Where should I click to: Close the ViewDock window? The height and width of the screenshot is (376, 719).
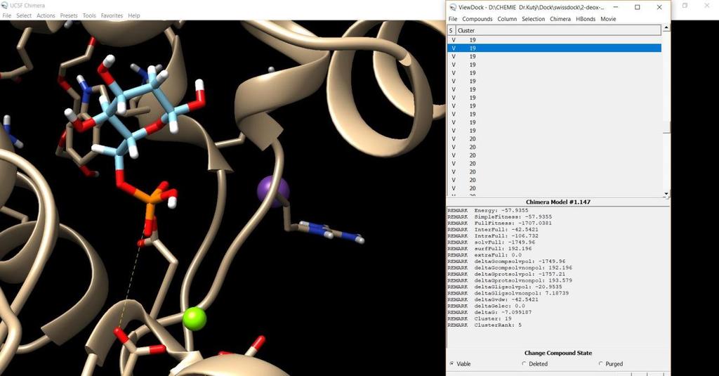(659, 7)
